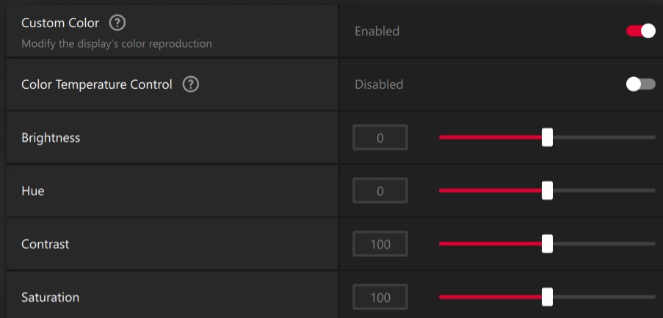This screenshot has height=318, width=663.
Task: Click the Custom Color help icon
Action: click(117, 24)
